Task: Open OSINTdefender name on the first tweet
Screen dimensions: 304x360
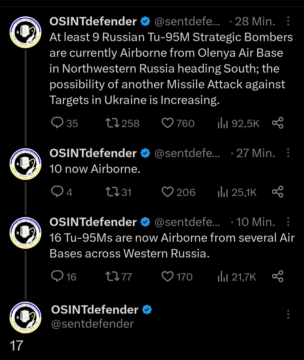Action: tap(93, 21)
